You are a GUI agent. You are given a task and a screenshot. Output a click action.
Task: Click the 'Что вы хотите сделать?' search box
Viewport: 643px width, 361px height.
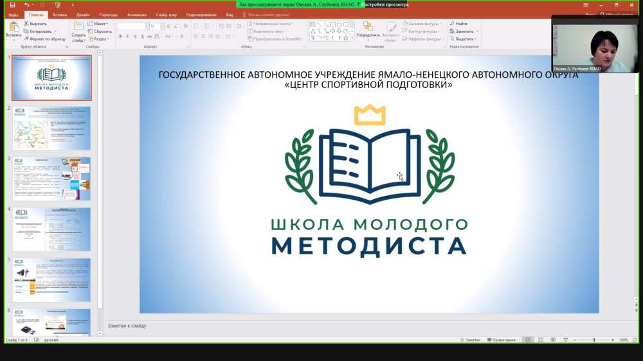tap(267, 15)
